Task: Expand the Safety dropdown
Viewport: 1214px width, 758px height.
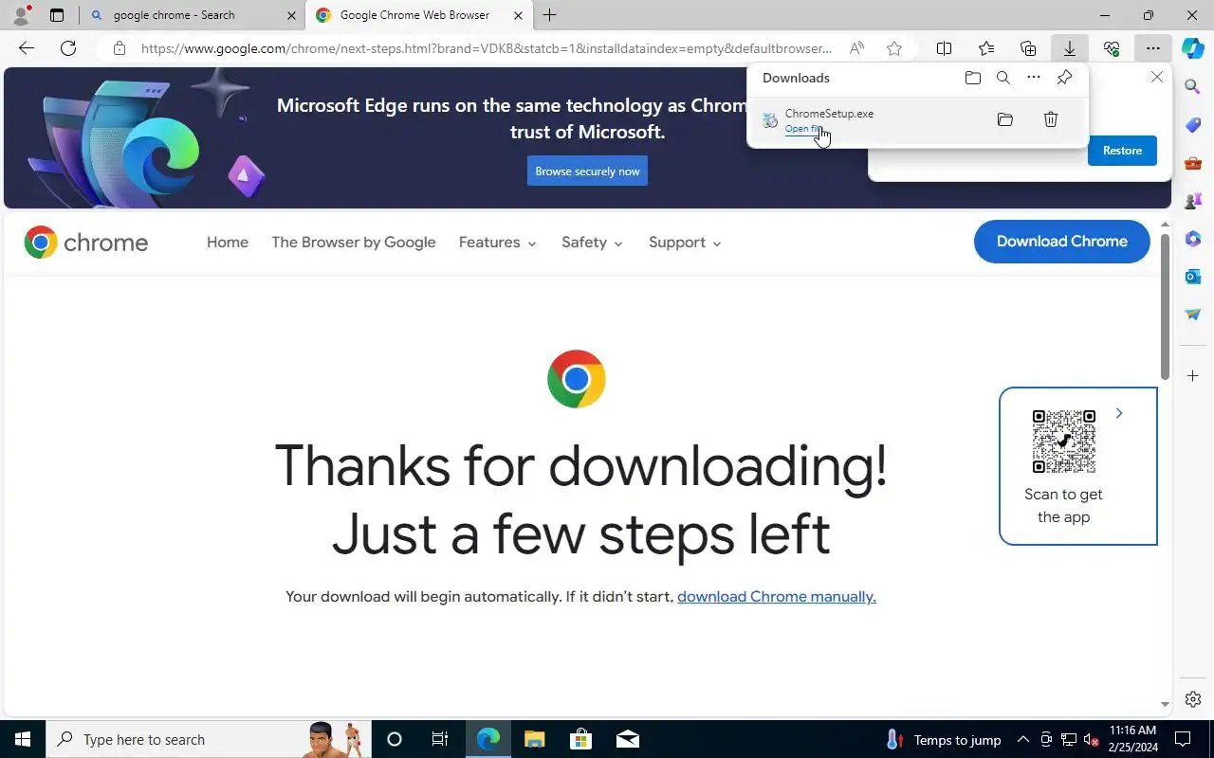Action: 592,243
